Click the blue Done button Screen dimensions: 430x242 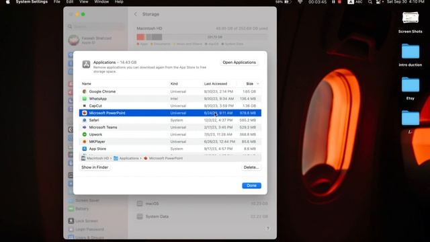(251, 186)
